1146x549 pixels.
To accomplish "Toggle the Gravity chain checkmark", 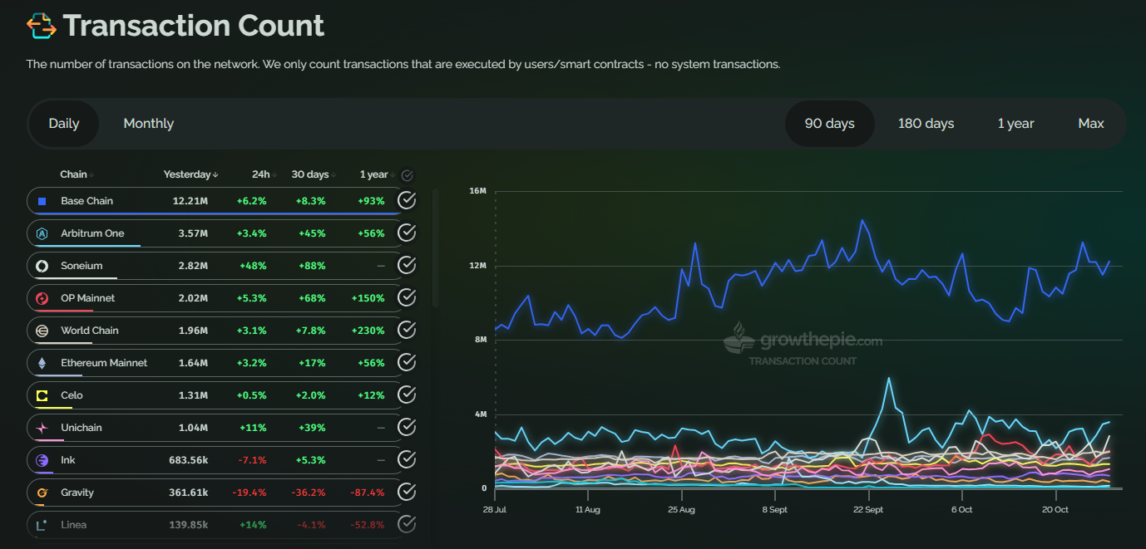I will [x=406, y=493].
